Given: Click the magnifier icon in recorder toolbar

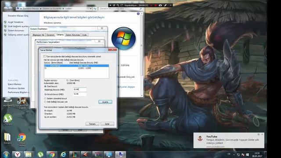Looking at the screenshot, I should [118, 5].
